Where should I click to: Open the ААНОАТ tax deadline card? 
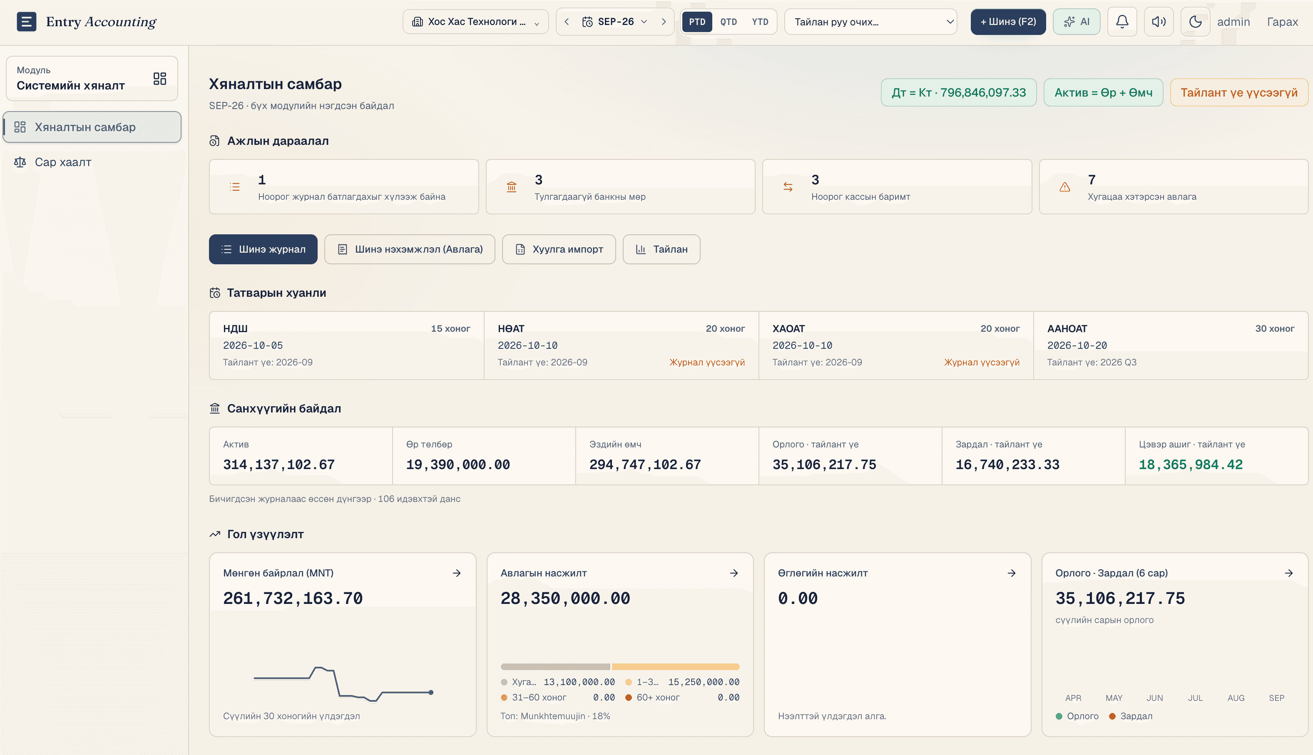1170,345
